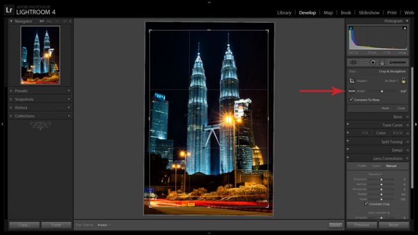Screen dimensions: 418x235
Task: Uncheck Constrain To Warp checkbox
Action: click(x=352, y=100)
